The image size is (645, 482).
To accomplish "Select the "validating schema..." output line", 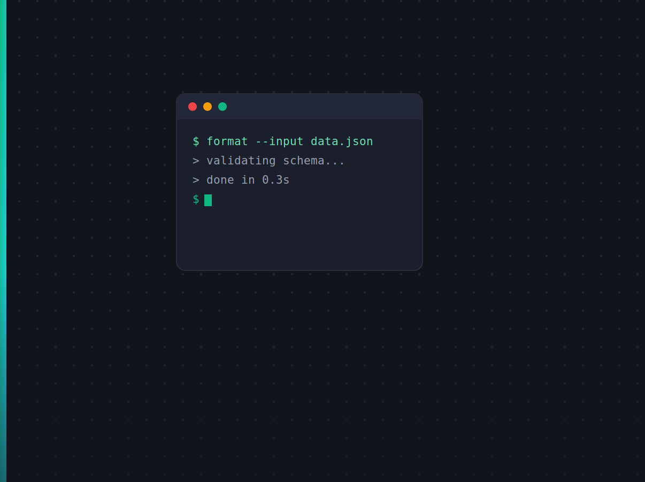I will click(x=269, y=161).
